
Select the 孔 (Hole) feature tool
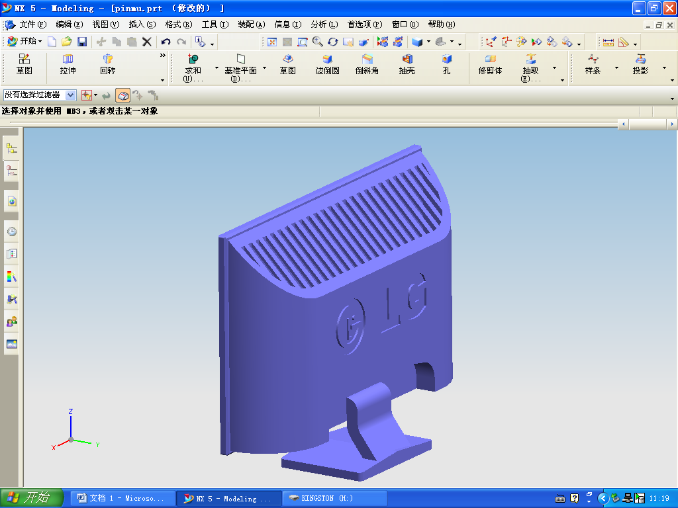pyautogui.click(x=446, y=64)
